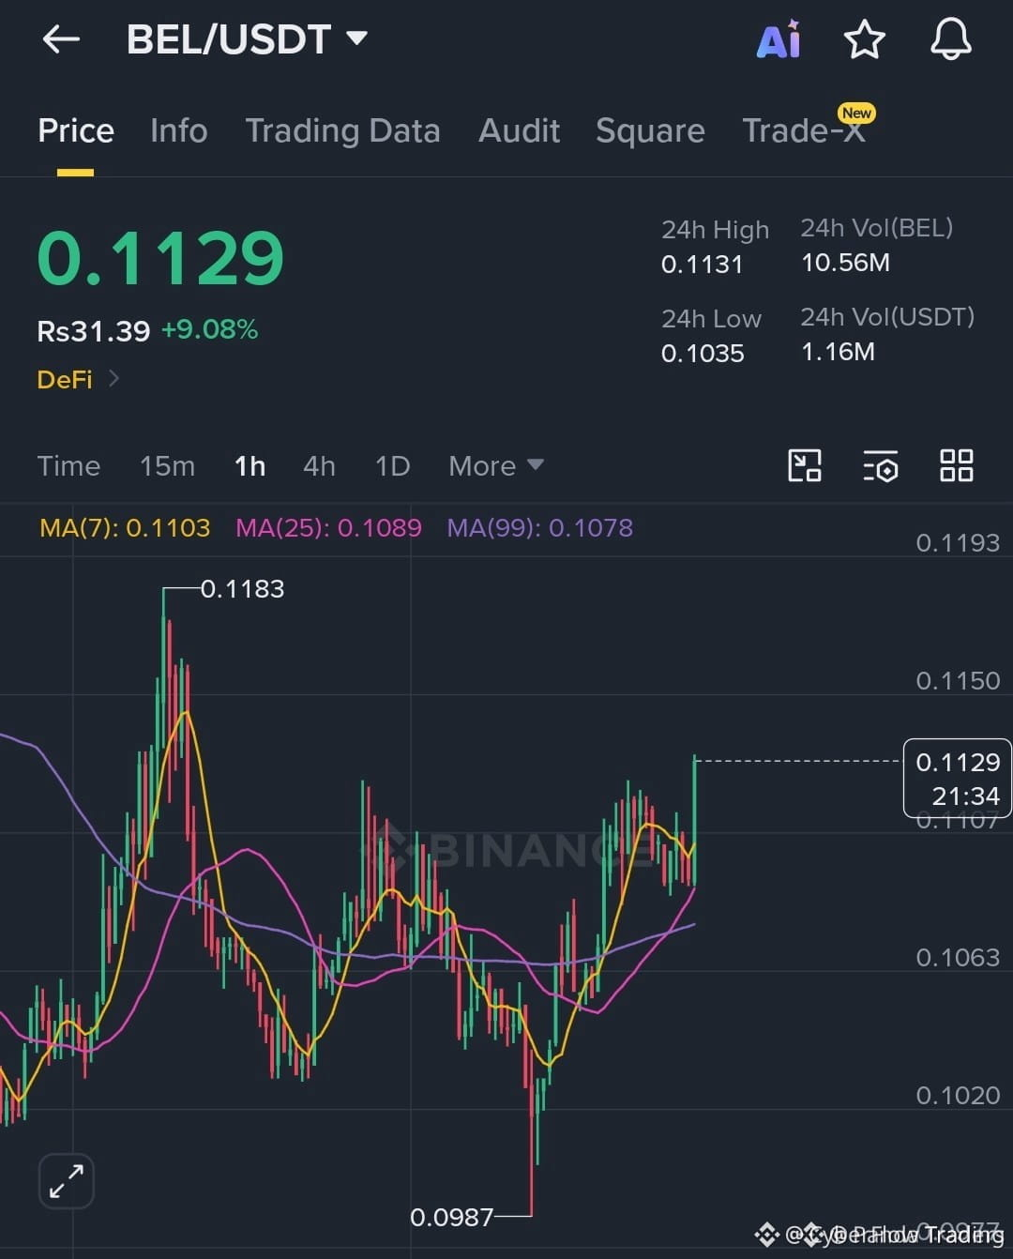Open the Trade-X tab
The height and width of the screenshot is (1259, 1013).
click(x=805, y=130)
